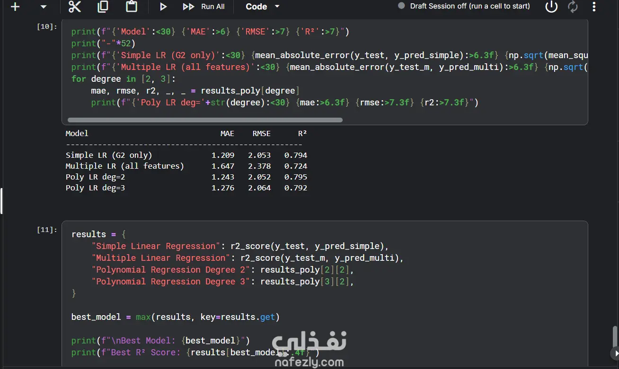Cut the selected cell with scissors icon
619x369 pixels.
(x=75, y=7)
